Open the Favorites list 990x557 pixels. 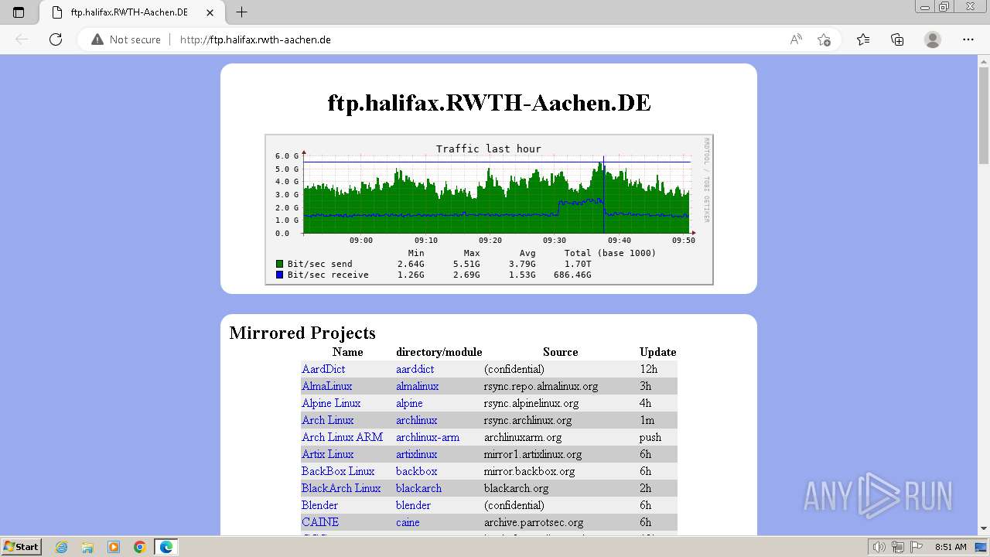click(x=863, y=39)
